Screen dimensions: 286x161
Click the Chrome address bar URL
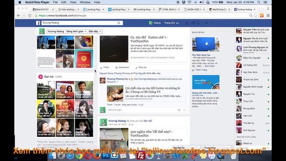point(63,16)
